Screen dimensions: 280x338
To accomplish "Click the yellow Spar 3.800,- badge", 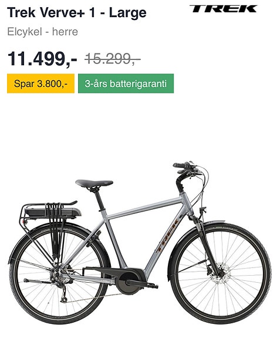I will 41,83.
